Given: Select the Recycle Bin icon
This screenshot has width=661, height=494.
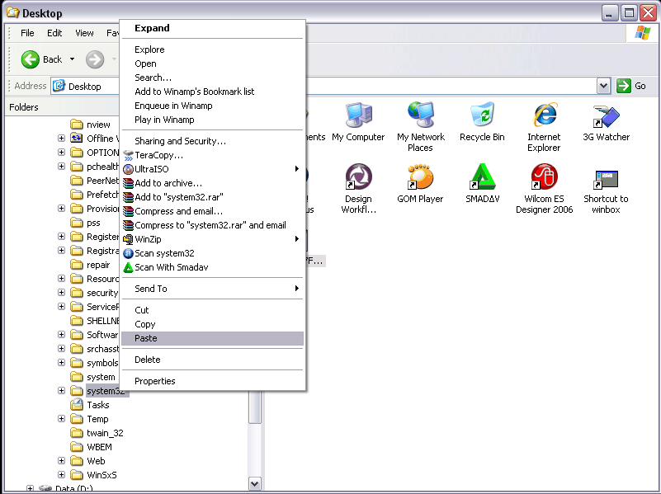Looking at the screenshot, I should [x=482, y=115].
